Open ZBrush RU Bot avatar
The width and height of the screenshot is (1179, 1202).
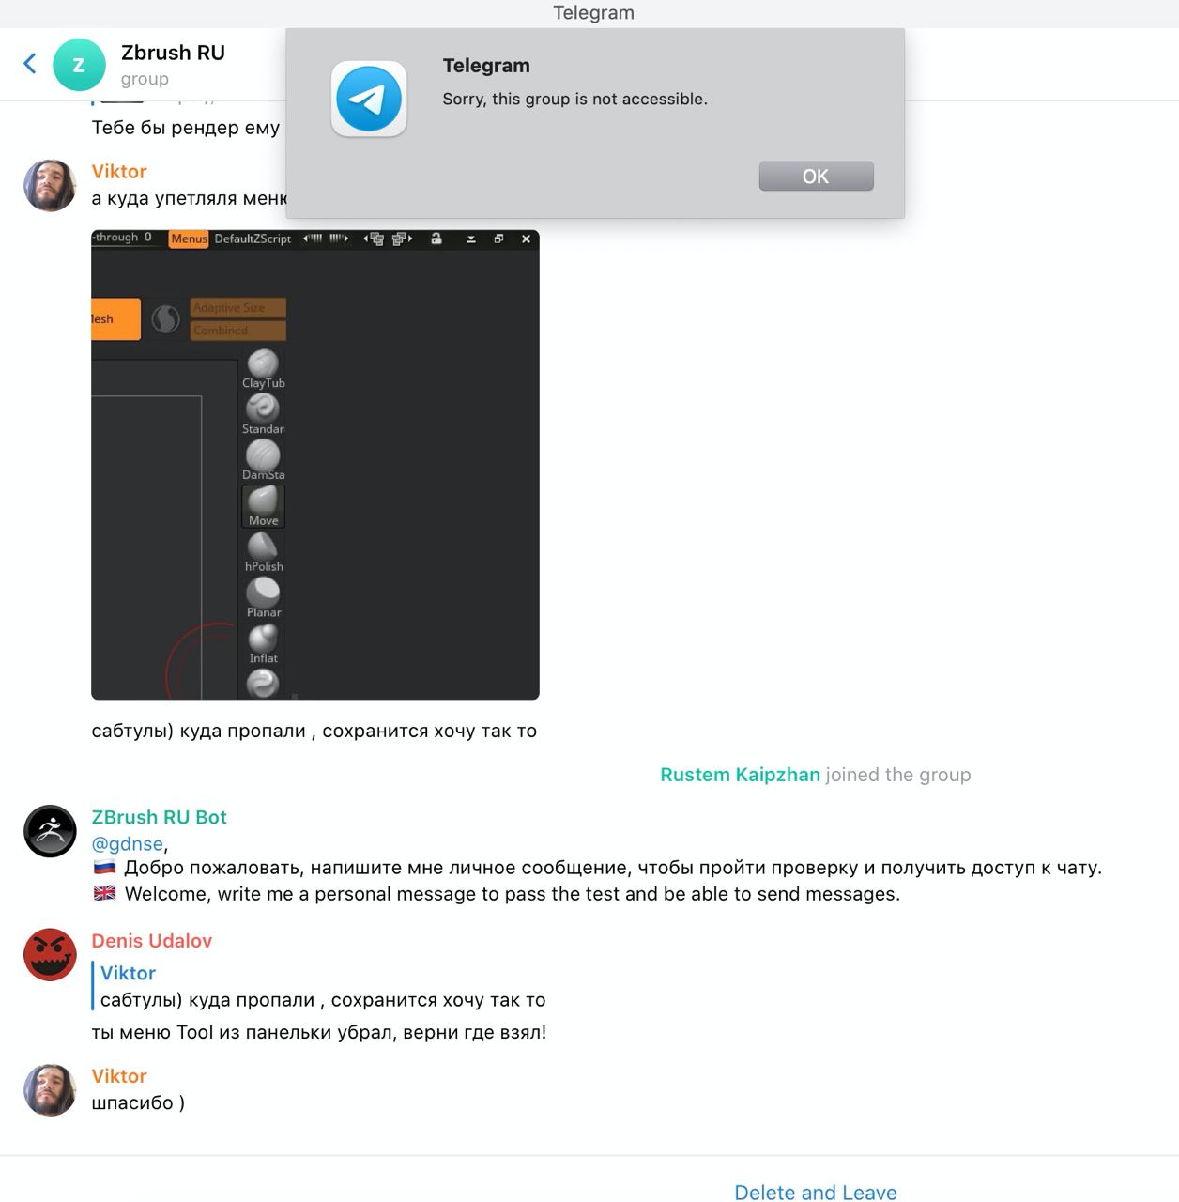50,831
